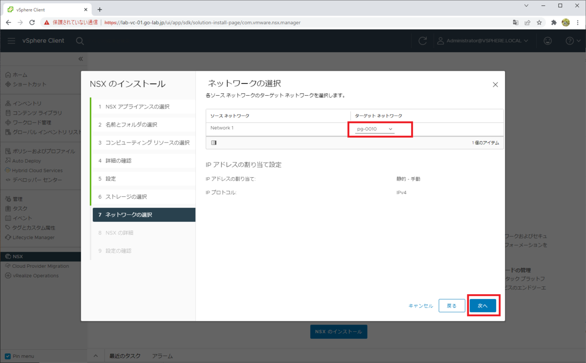
Task: Click ターゲット ネットワーク column header
Action: coord(427,116)
